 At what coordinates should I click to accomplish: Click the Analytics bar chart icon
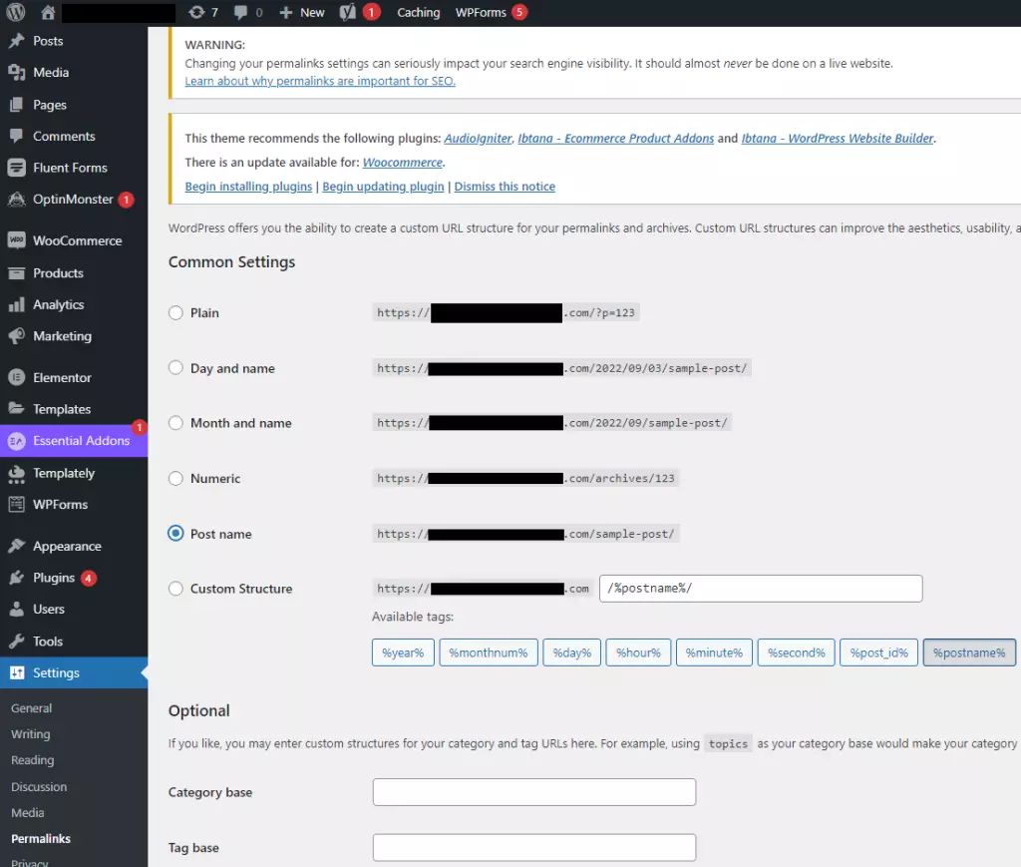click(x=16, y=304)
